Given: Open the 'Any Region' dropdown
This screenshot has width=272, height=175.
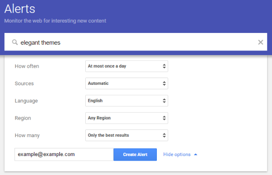Looking at the screenshot, I should (126, 118).
